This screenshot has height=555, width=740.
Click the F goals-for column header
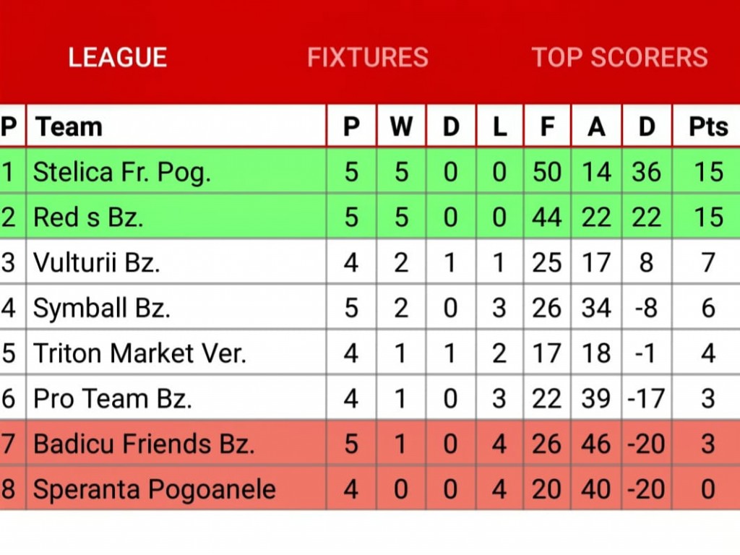pos(547,126)
